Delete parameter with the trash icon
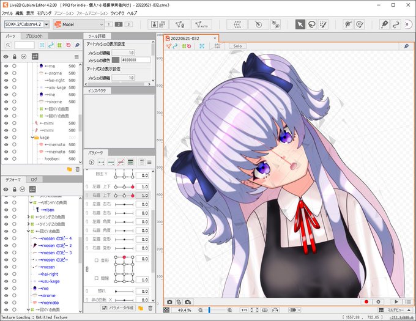Image resolution: width=416 pixels, height=321 pixels. [x=150, y=308]
